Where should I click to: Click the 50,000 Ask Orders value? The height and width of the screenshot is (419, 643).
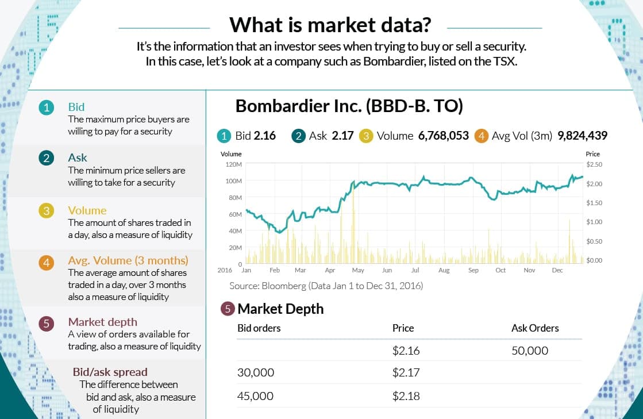point(530,351)
